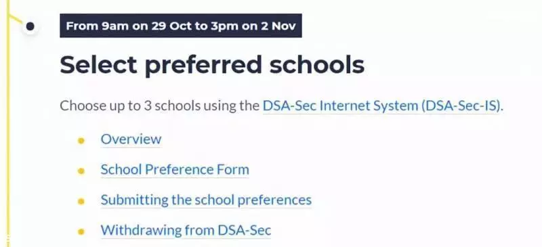Click the yellow bullet beside Overview
Screen dimensions: 542x247
81,141
